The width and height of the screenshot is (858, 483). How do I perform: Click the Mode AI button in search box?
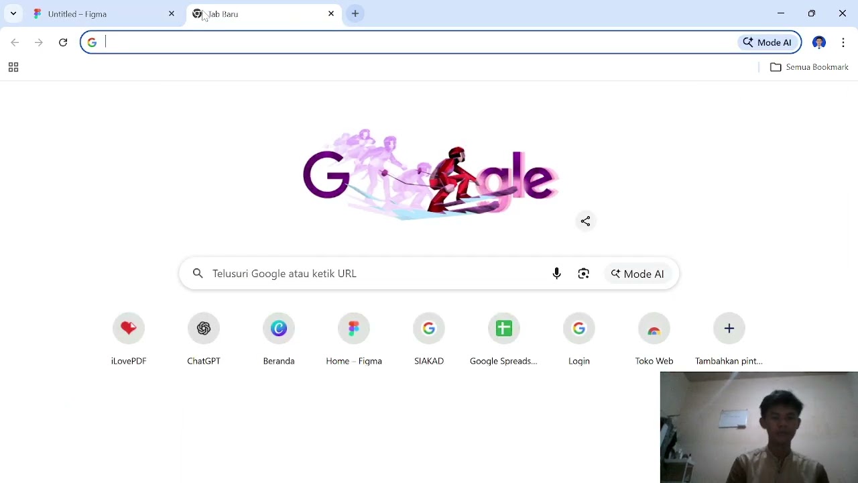coord(637,274)
